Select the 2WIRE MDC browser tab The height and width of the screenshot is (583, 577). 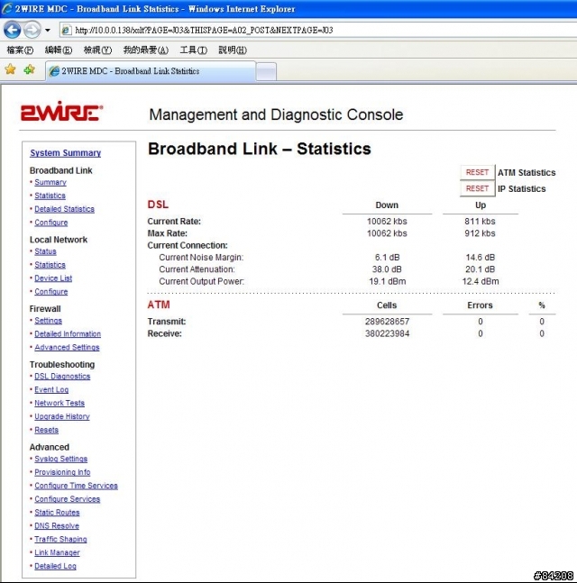coord(151,71)
